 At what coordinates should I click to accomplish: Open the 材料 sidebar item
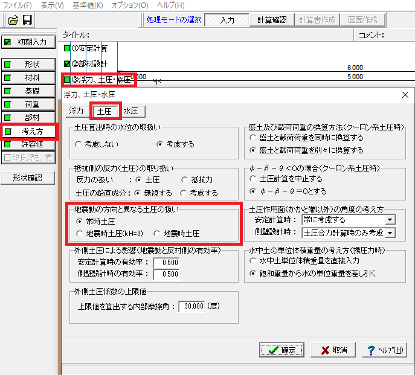click(x=28, y=78)
